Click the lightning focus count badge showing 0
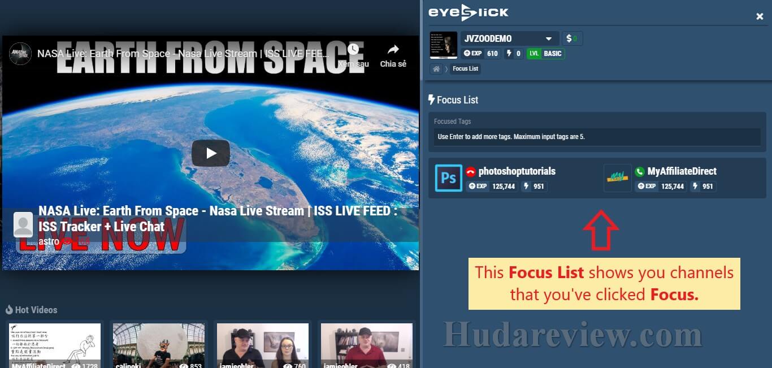The image size is (772, 368). pos(514,54)
